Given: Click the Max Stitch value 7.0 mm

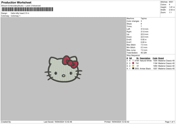Looking at the screenshot, I should point(144,45).
